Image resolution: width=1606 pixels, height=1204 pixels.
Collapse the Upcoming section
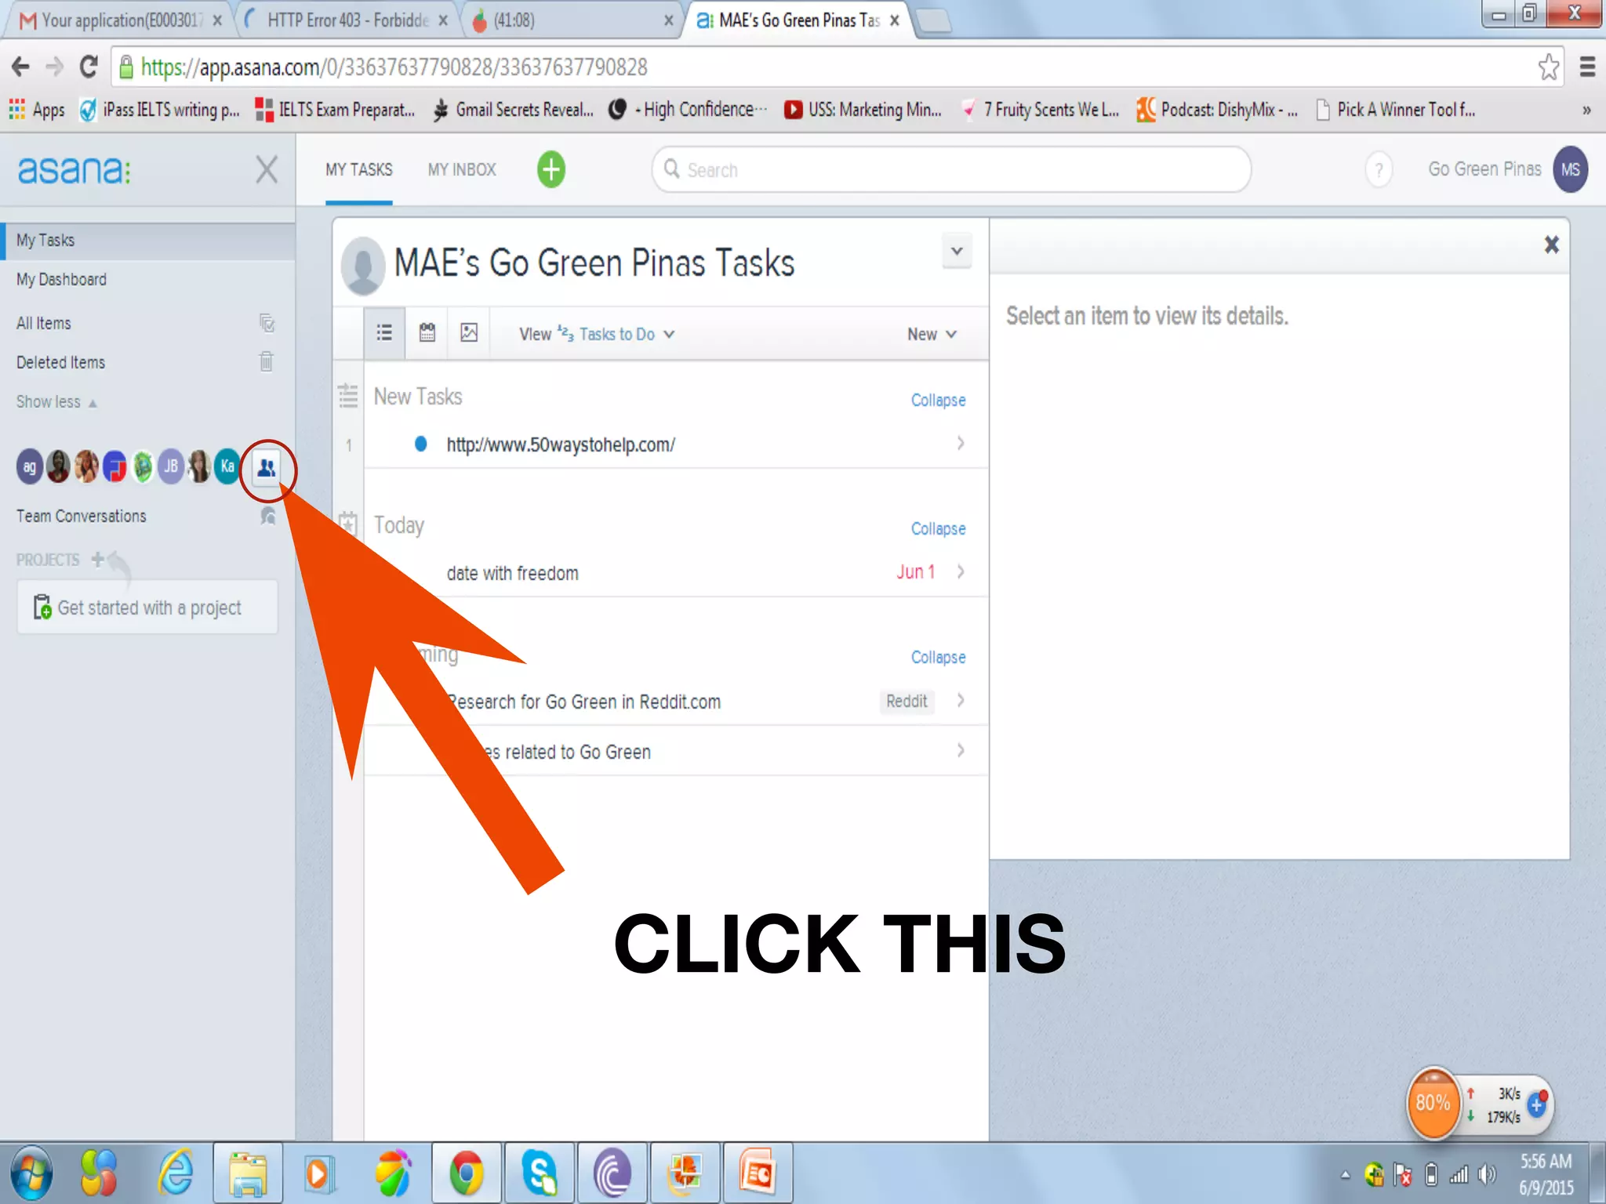(x=938, y=657)
